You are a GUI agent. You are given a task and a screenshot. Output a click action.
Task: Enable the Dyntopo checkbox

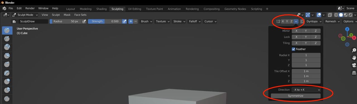tap(302, 21)
